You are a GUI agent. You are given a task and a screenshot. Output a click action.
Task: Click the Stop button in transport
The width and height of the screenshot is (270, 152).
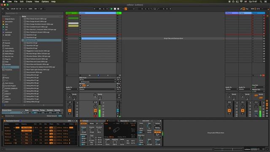point(115,9)
